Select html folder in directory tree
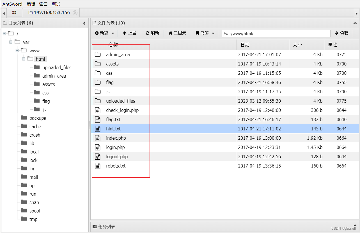 pyautogui.click(x=40, y=59)
